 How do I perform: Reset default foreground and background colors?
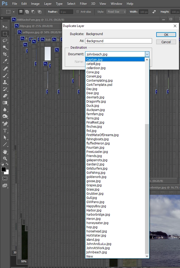(x=2, y=164)
